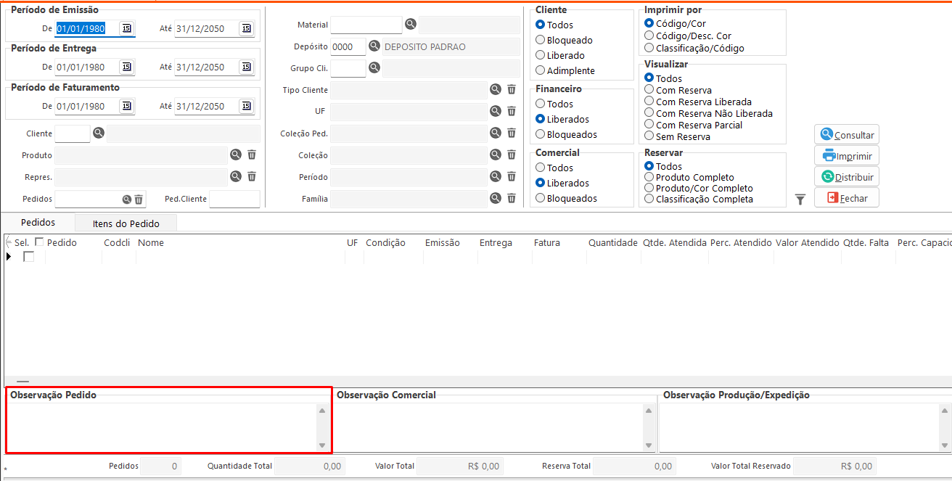
Task: Click the filter funnel icon
Action: pyautogui.click(x=800, y=200)
